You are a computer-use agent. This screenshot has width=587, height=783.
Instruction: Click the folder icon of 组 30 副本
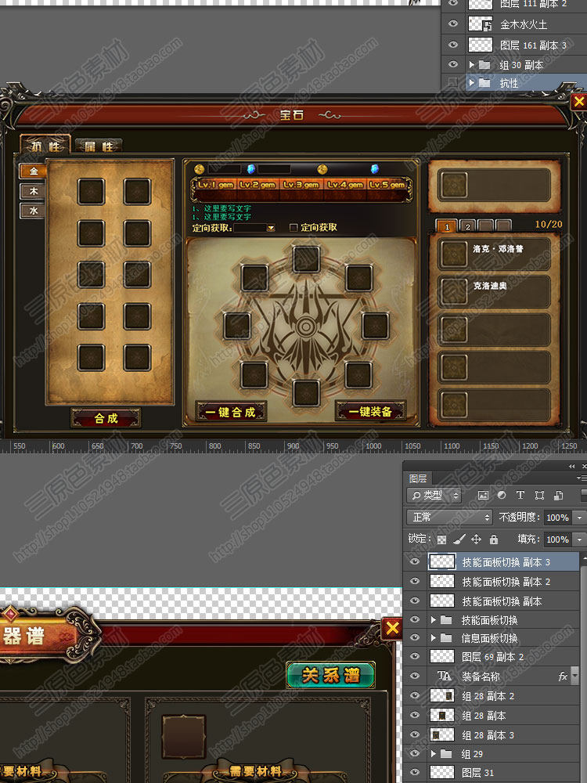click(484, 64)
